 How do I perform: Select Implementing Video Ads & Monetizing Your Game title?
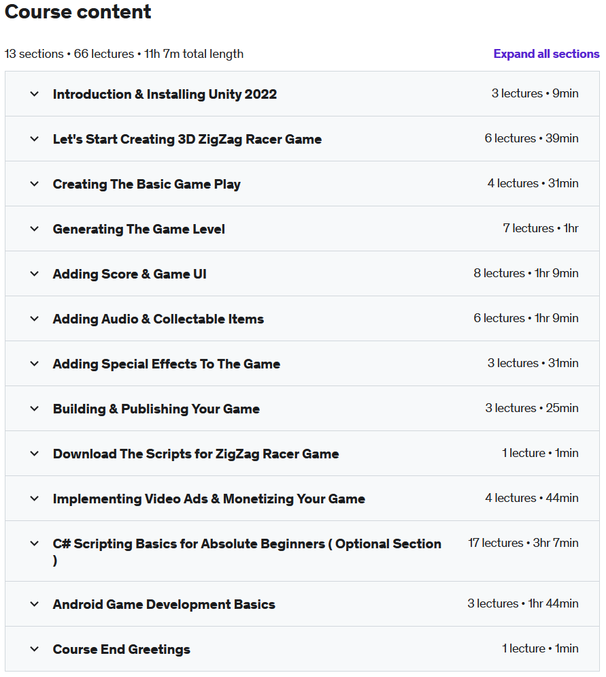(x=209, y=499)
